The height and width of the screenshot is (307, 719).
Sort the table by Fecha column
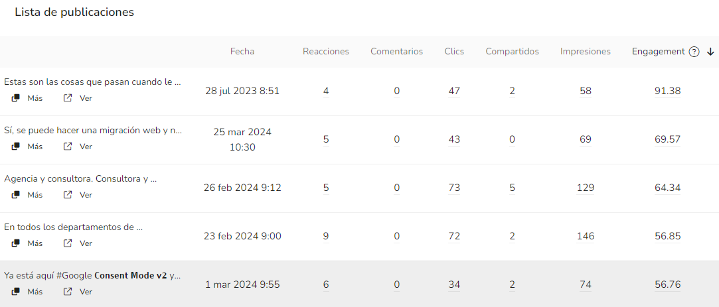coord(242,52)
